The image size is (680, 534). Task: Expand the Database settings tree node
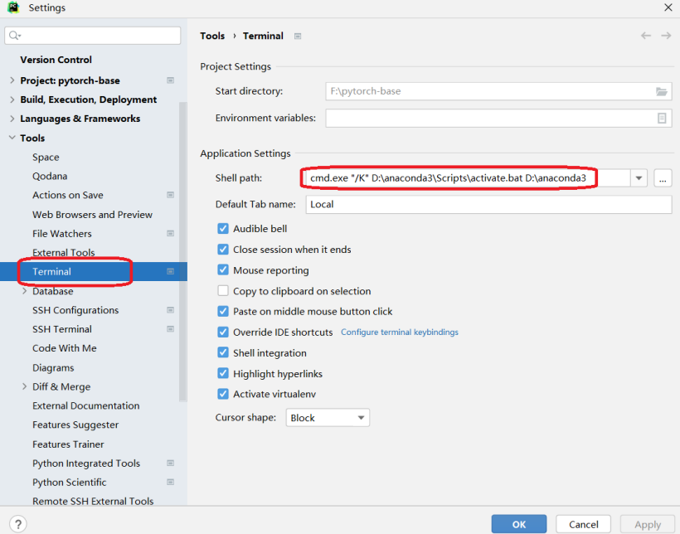[24, 291]
